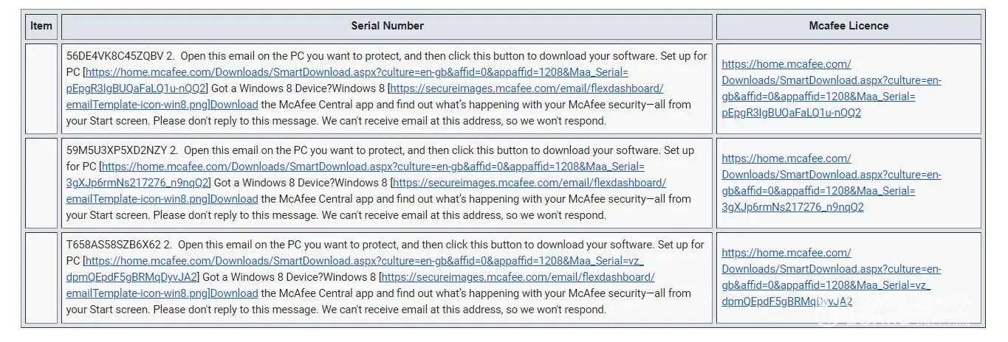This screenshot has height=342, width=1008.
Task: Open secureimages link in the third row
Action: 518,277
